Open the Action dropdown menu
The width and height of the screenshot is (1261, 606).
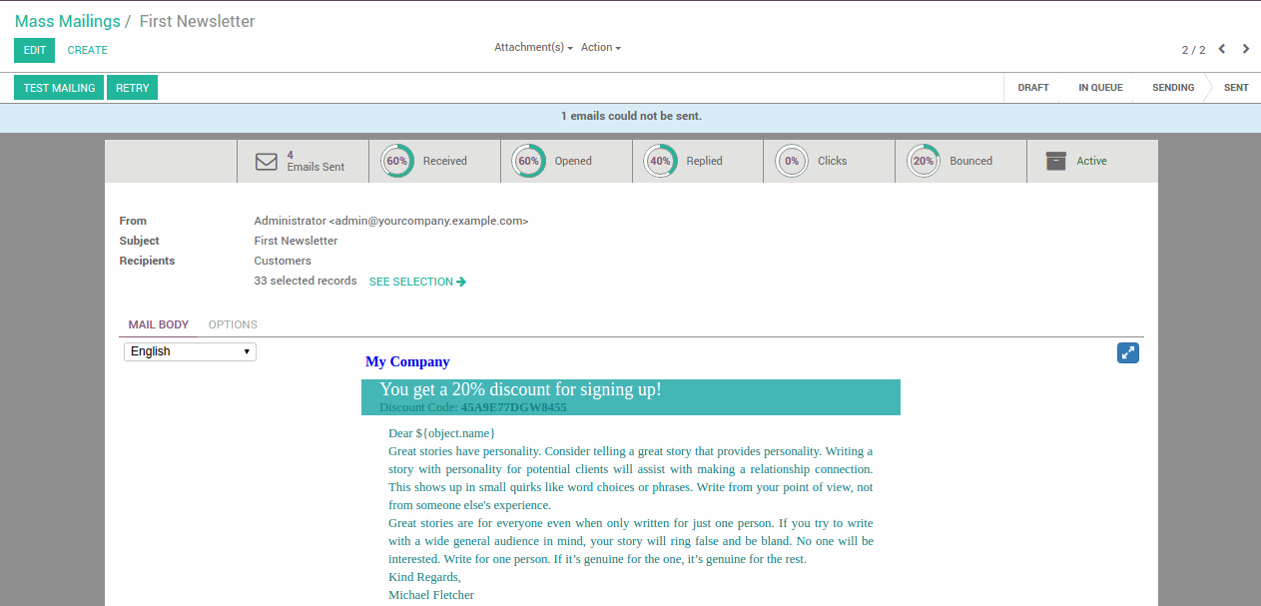(601, 47)
